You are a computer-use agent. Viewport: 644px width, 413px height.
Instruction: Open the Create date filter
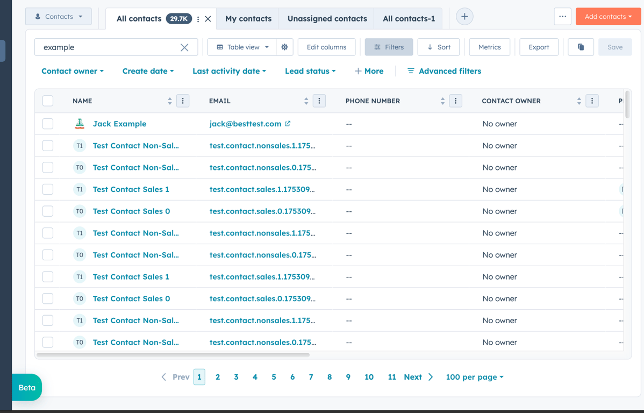click(x=148, y=71)
